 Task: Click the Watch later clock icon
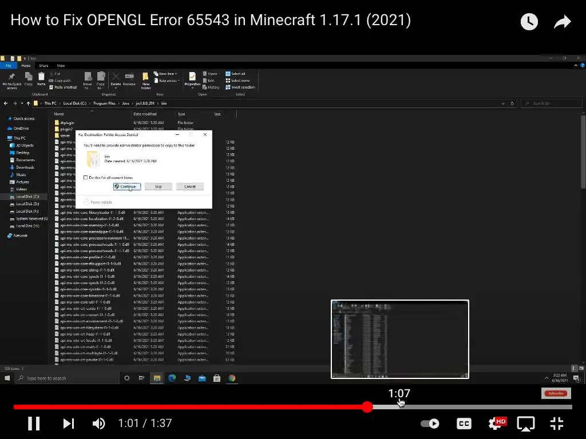(529, 22)
